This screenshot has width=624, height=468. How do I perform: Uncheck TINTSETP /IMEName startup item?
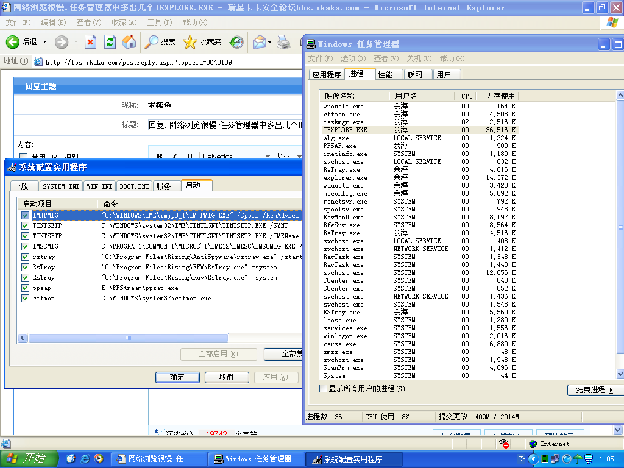click(26, 236)
